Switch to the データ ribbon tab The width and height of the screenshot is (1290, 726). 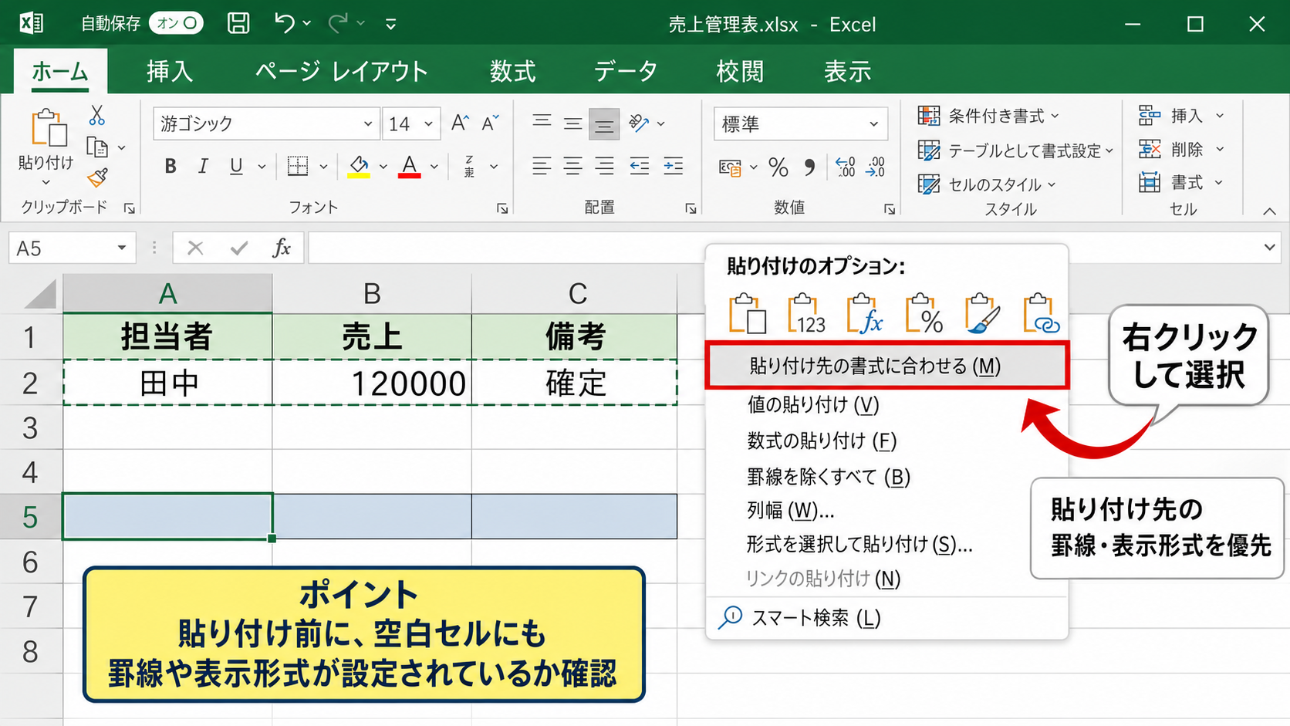(x=626, y=71)
